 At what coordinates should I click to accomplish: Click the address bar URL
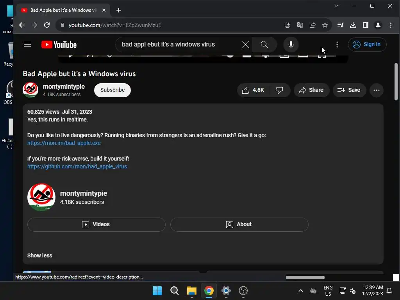[x=115, y=25]
